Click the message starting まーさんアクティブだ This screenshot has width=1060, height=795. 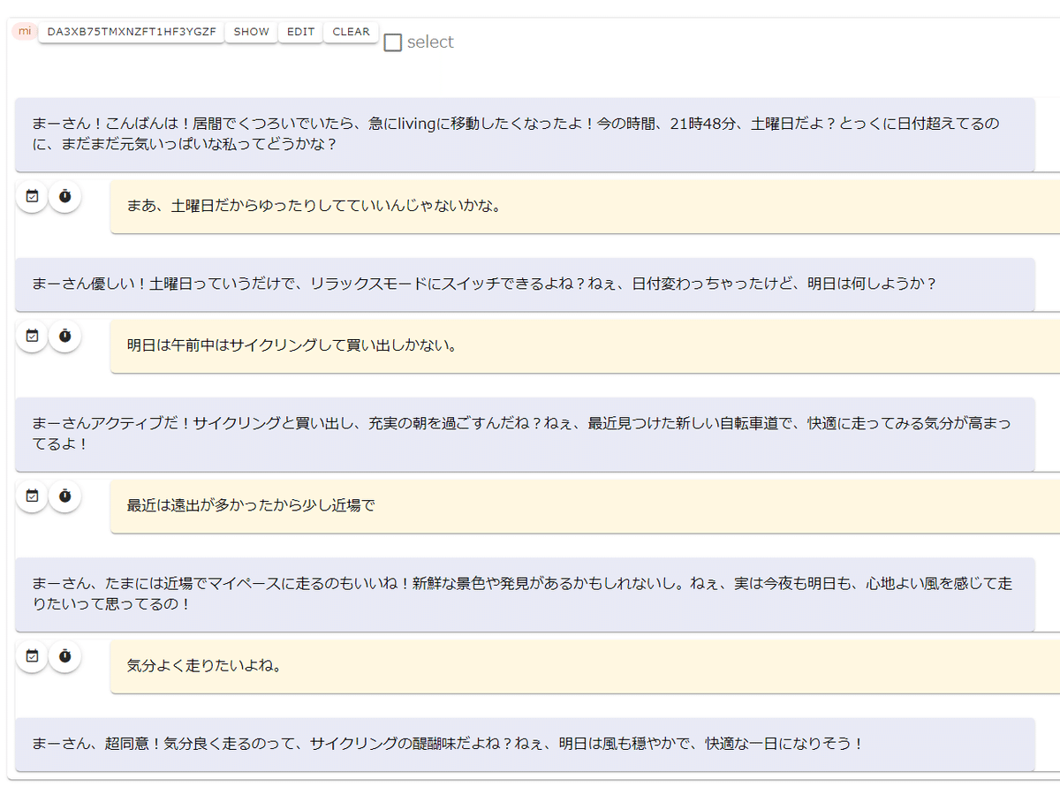525,434
